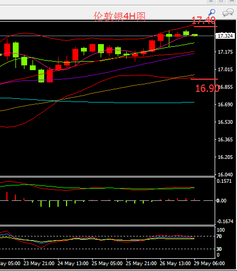The height and width of the screenshot is (271, 237).
Task: Click the 29 May 06:00 time label
Action: pyautogui.click(x=209, y=264)
